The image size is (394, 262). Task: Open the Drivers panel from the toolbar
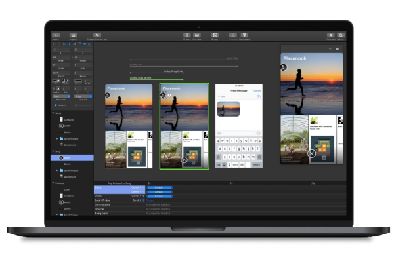(x=186, y=35)
